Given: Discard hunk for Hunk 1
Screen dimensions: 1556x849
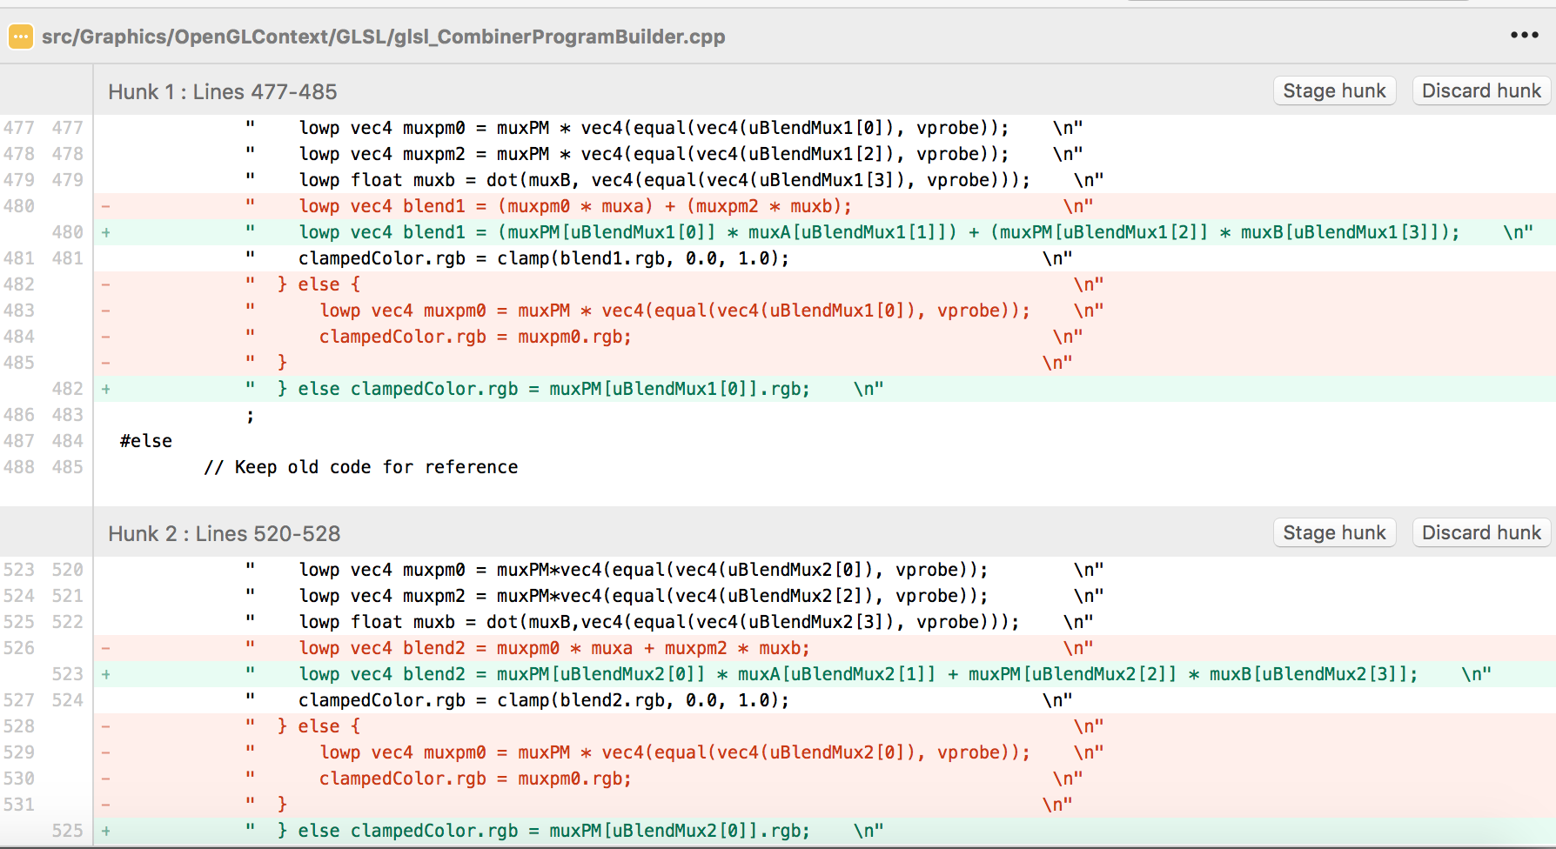Looking at the screenshot, I should coord(1481,90).
